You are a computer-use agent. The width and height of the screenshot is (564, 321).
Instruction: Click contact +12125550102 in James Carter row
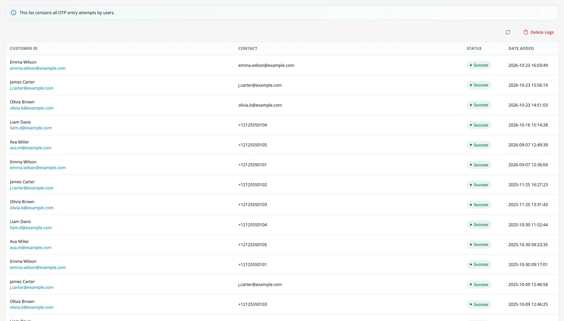(253, 185)
